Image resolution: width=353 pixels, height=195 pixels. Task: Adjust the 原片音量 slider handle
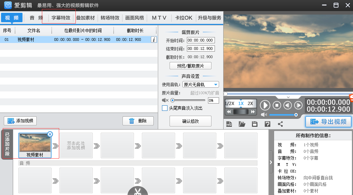[x=172, y=100]
